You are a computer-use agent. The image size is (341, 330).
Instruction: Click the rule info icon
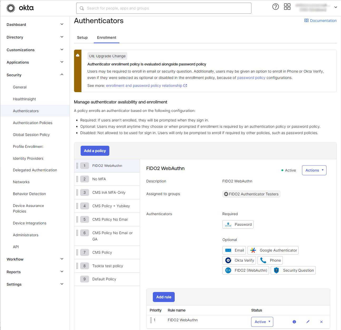coord(294,322)
